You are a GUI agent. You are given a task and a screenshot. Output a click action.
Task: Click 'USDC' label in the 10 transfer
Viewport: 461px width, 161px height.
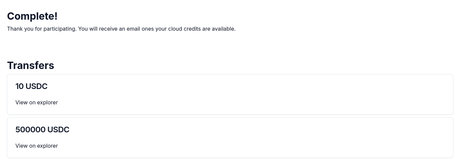pyautogui.click(x=37, y=86)
